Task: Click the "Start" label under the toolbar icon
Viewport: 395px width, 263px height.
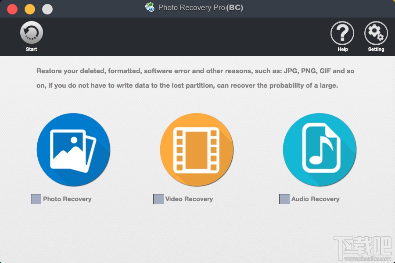Action: pos(32,50)
